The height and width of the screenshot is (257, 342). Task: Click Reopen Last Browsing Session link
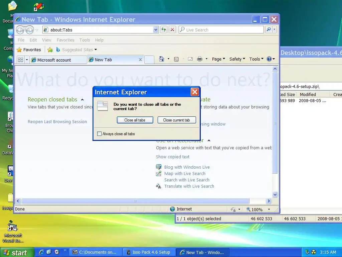(x=57, y=122)
